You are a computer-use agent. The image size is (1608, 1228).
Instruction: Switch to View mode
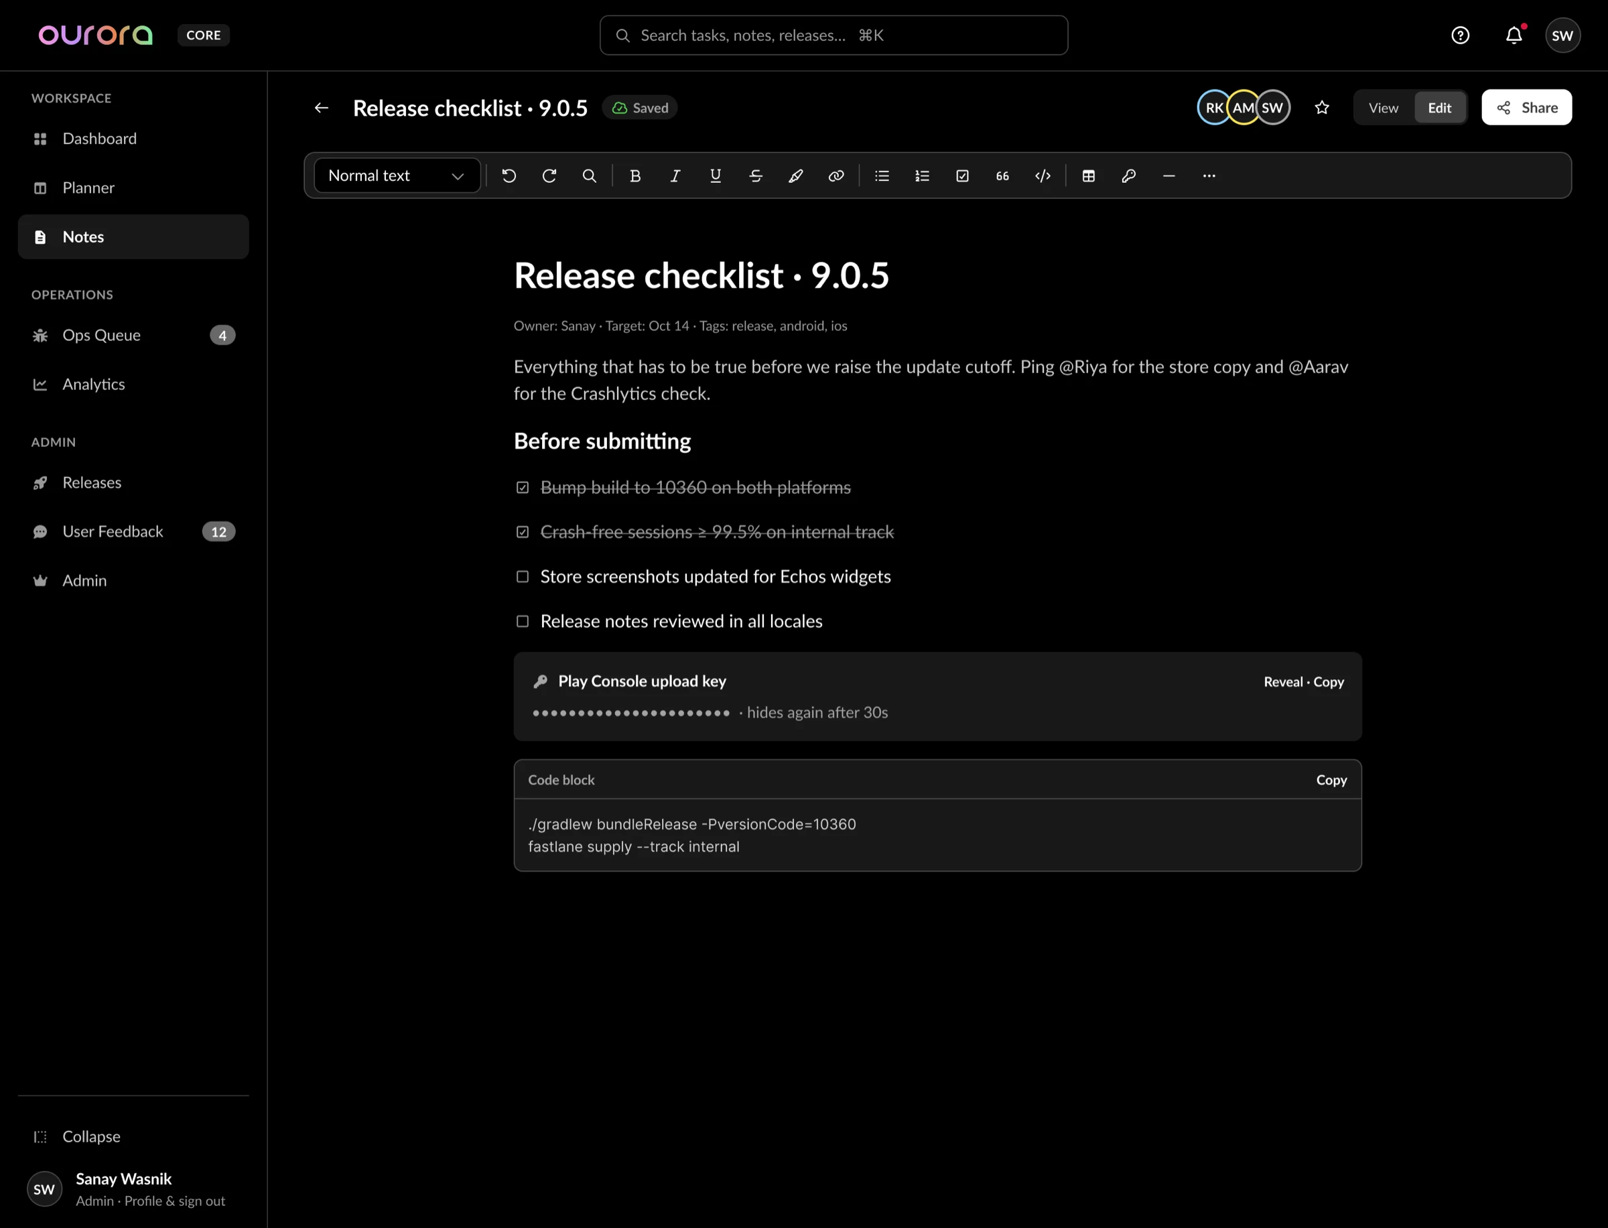(1384, 107)
